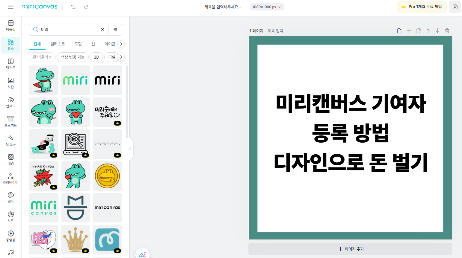
Task: Click the 페이지 추가 button
Action: click(350, 249)
